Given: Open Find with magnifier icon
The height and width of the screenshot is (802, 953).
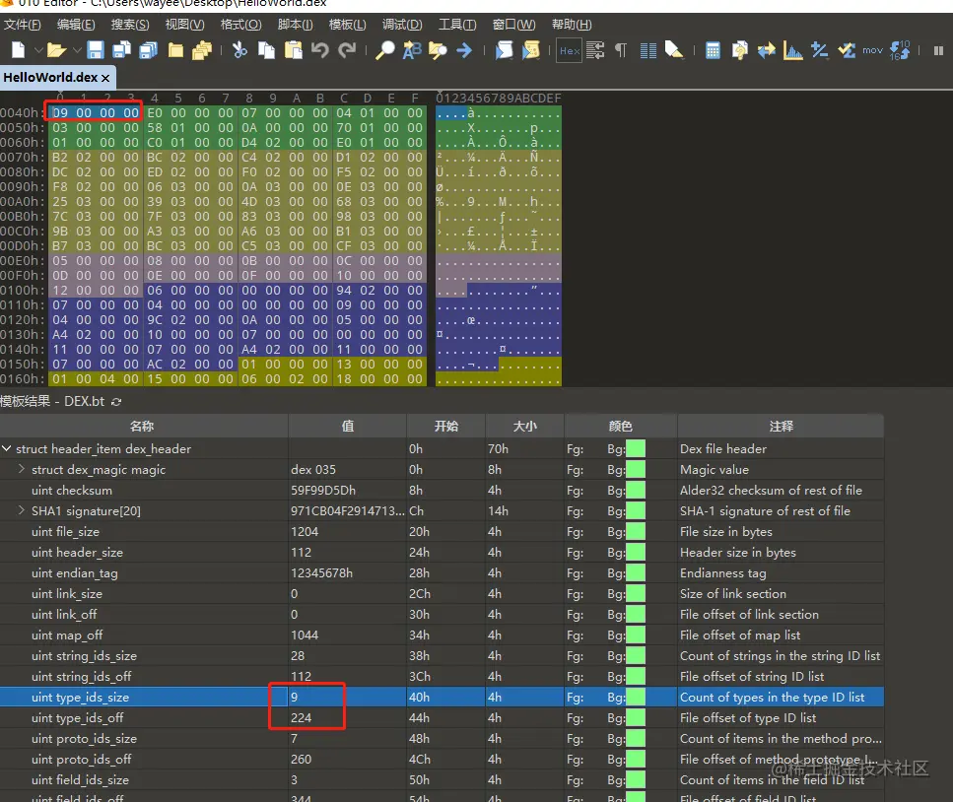Looking at the screenshot, I should tap(384, 50).
